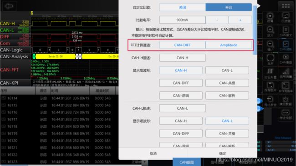Open the FFT Amplitude selector
Viewport: 296px width, 166px height.
tap(229, 45)
